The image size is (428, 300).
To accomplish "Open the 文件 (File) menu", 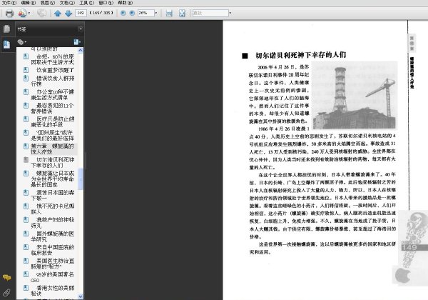I will (9, 3).
